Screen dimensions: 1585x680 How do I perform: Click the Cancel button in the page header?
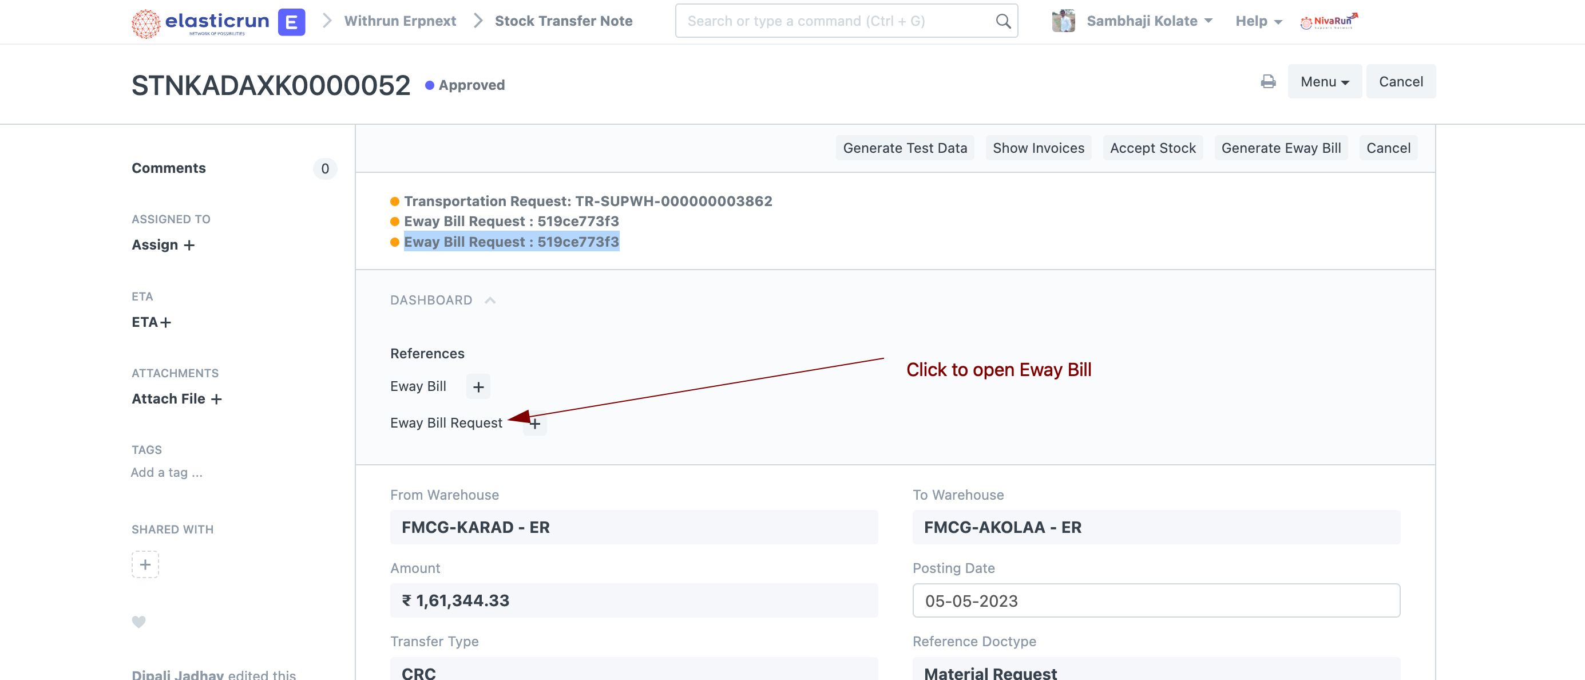tap(1401, 82)
